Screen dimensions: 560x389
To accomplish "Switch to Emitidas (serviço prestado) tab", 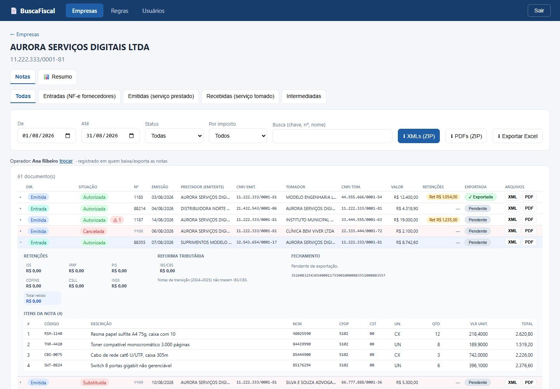I will click(x=161, y=96).
